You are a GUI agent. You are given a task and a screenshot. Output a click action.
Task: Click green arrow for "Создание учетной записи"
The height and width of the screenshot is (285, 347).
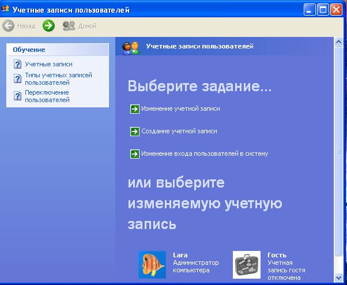click(135, 132)
